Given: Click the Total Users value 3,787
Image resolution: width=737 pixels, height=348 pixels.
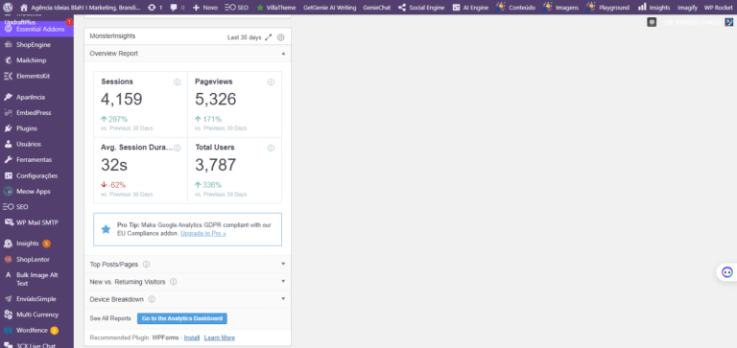Looking at the screenshot, I should [x=215, y=165].
